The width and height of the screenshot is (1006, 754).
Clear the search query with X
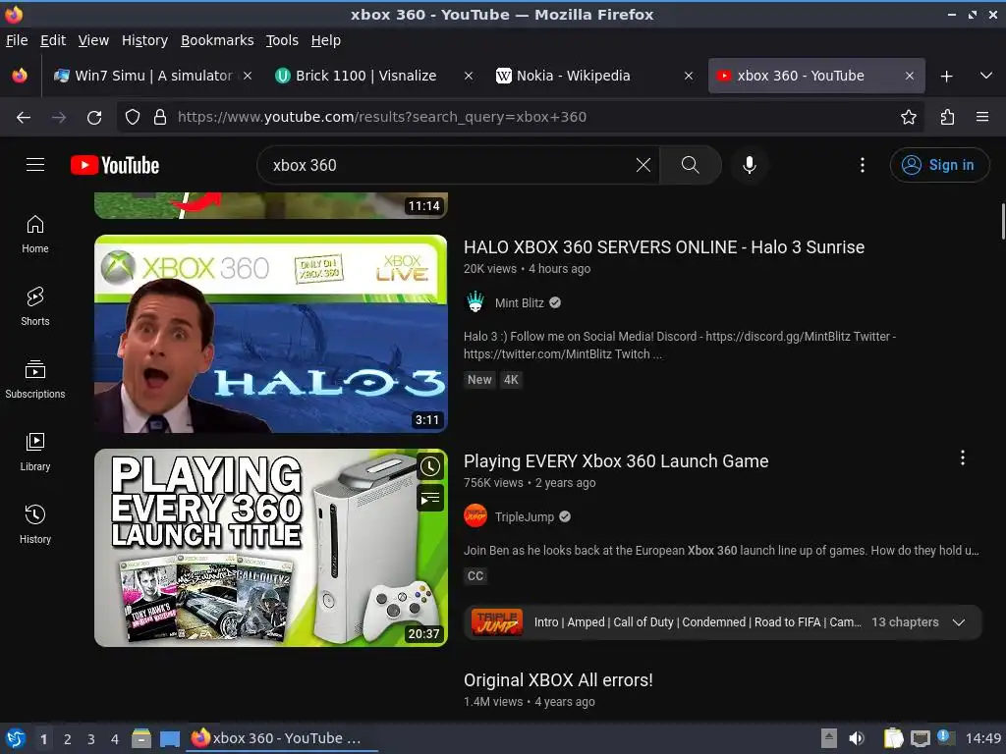click(643, 165)
